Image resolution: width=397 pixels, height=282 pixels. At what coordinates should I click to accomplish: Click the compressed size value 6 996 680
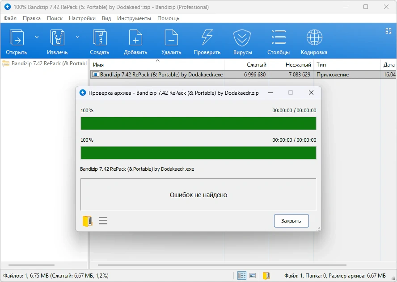click(x=255, y=75)
